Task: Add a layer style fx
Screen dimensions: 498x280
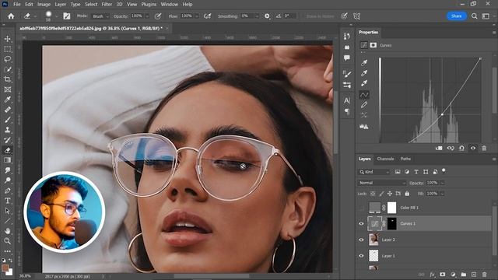Action: click(433, 275)
